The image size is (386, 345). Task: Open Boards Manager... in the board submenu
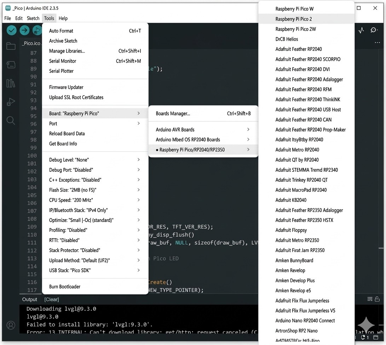203,113
